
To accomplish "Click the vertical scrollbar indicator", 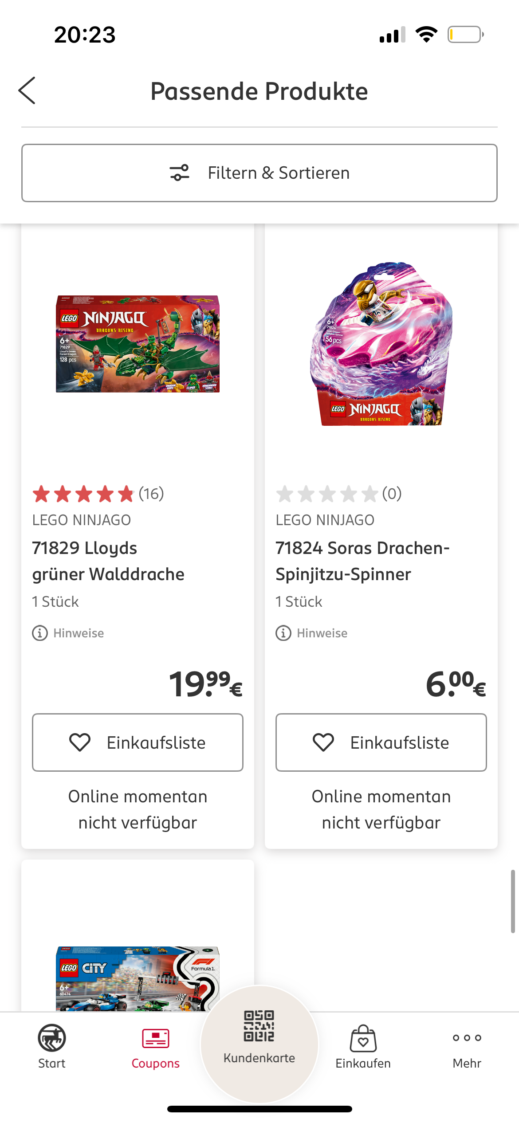I will [x=512, y=901].
